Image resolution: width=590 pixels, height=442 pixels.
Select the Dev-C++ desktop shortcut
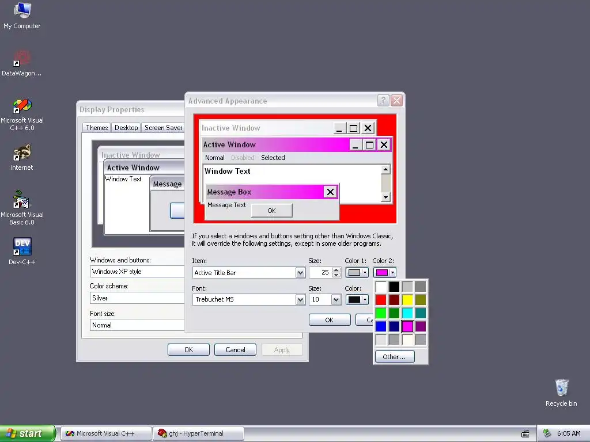[x=22, y=251]
